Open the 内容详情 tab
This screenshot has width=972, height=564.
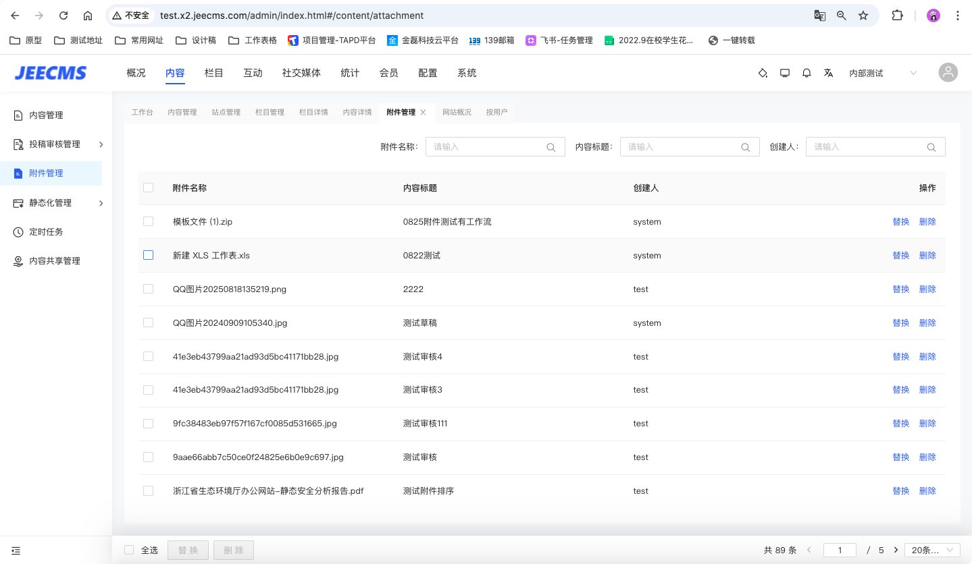point(357,112)
